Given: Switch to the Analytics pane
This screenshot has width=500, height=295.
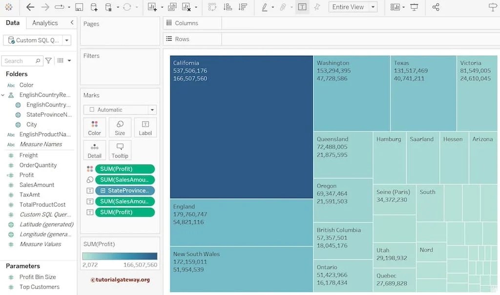Looking at the screenshot, I should tap(44, 22).
